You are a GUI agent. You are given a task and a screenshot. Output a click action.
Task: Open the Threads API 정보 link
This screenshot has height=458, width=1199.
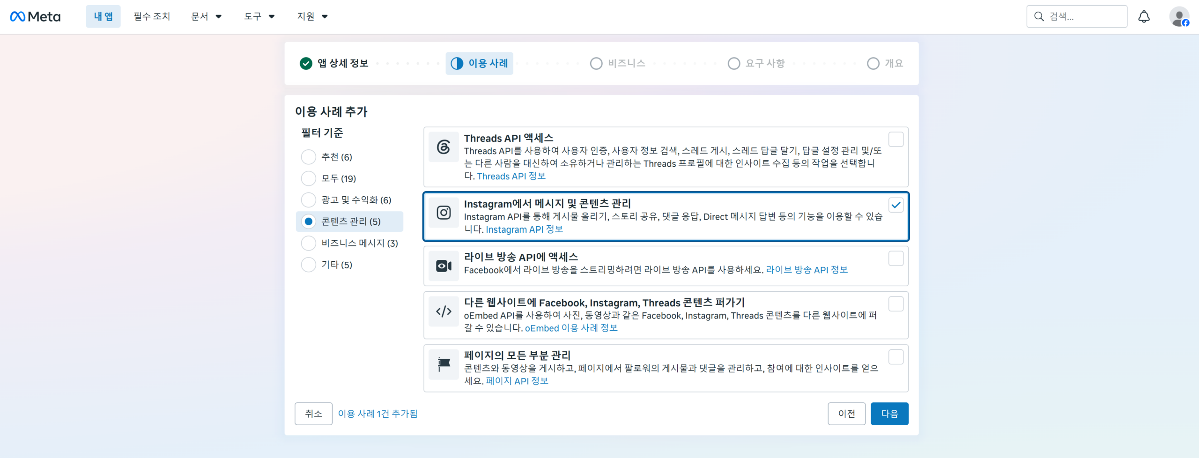(x=511, y=176)
